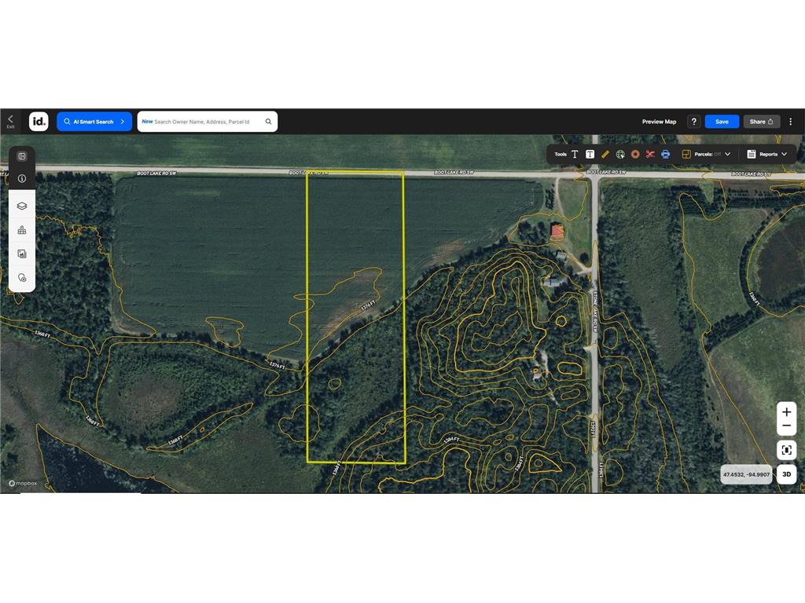
Task: Expand the Reports dropdown
Action: pyautogui.click(x=767, y=154)
